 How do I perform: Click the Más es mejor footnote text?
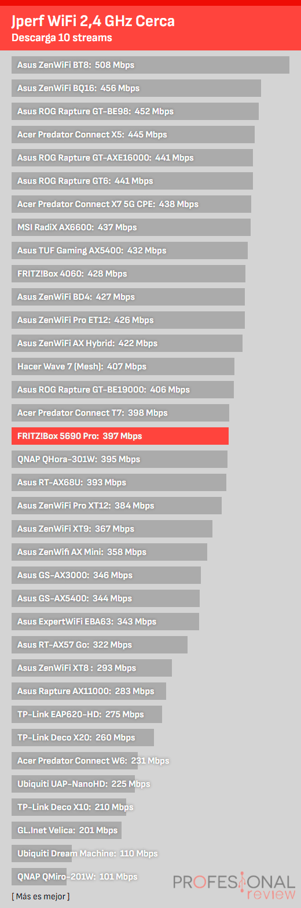41,896
